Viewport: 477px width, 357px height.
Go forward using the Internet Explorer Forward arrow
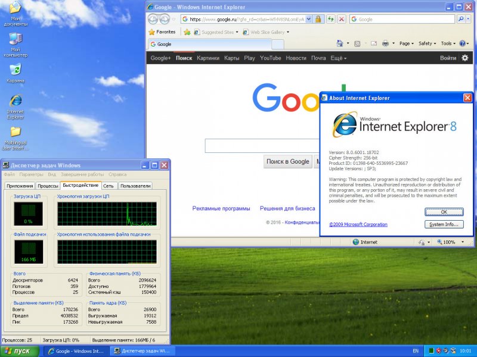(165, 20)
